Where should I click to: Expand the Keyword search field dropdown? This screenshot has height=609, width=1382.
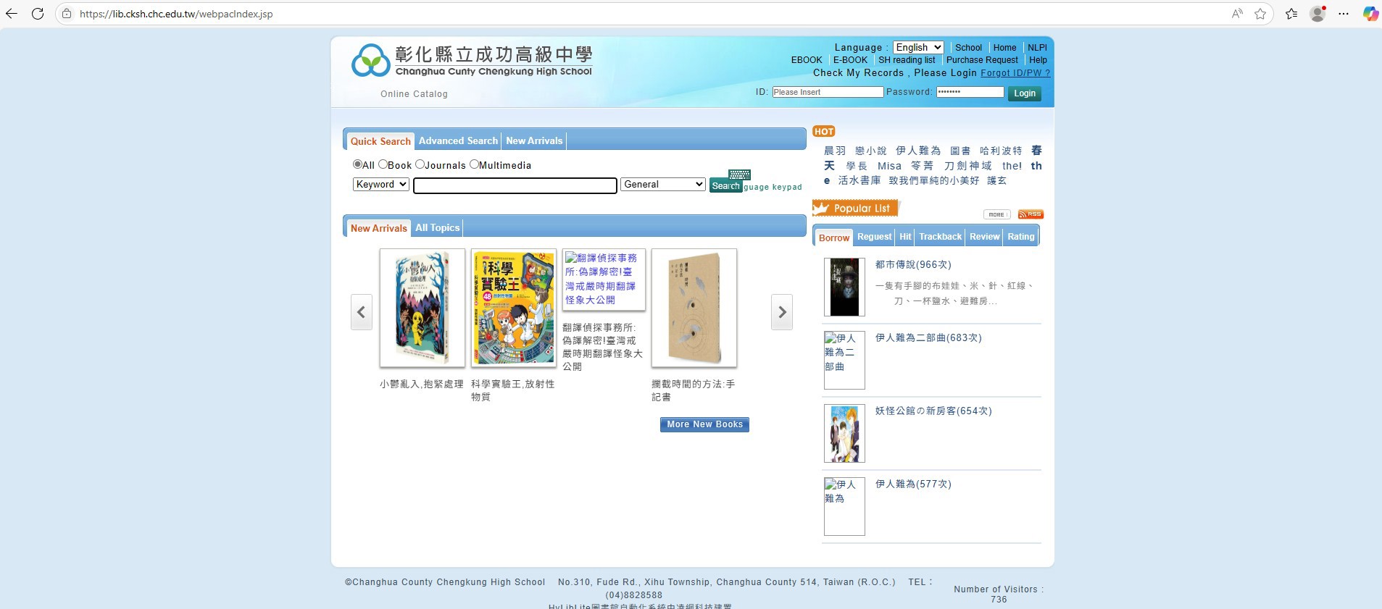(380, 185)
